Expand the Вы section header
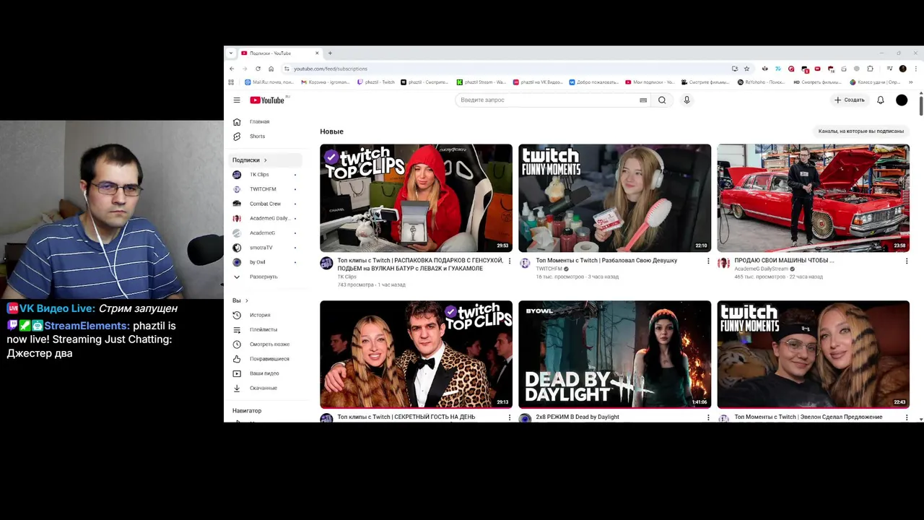 (240, 300)
